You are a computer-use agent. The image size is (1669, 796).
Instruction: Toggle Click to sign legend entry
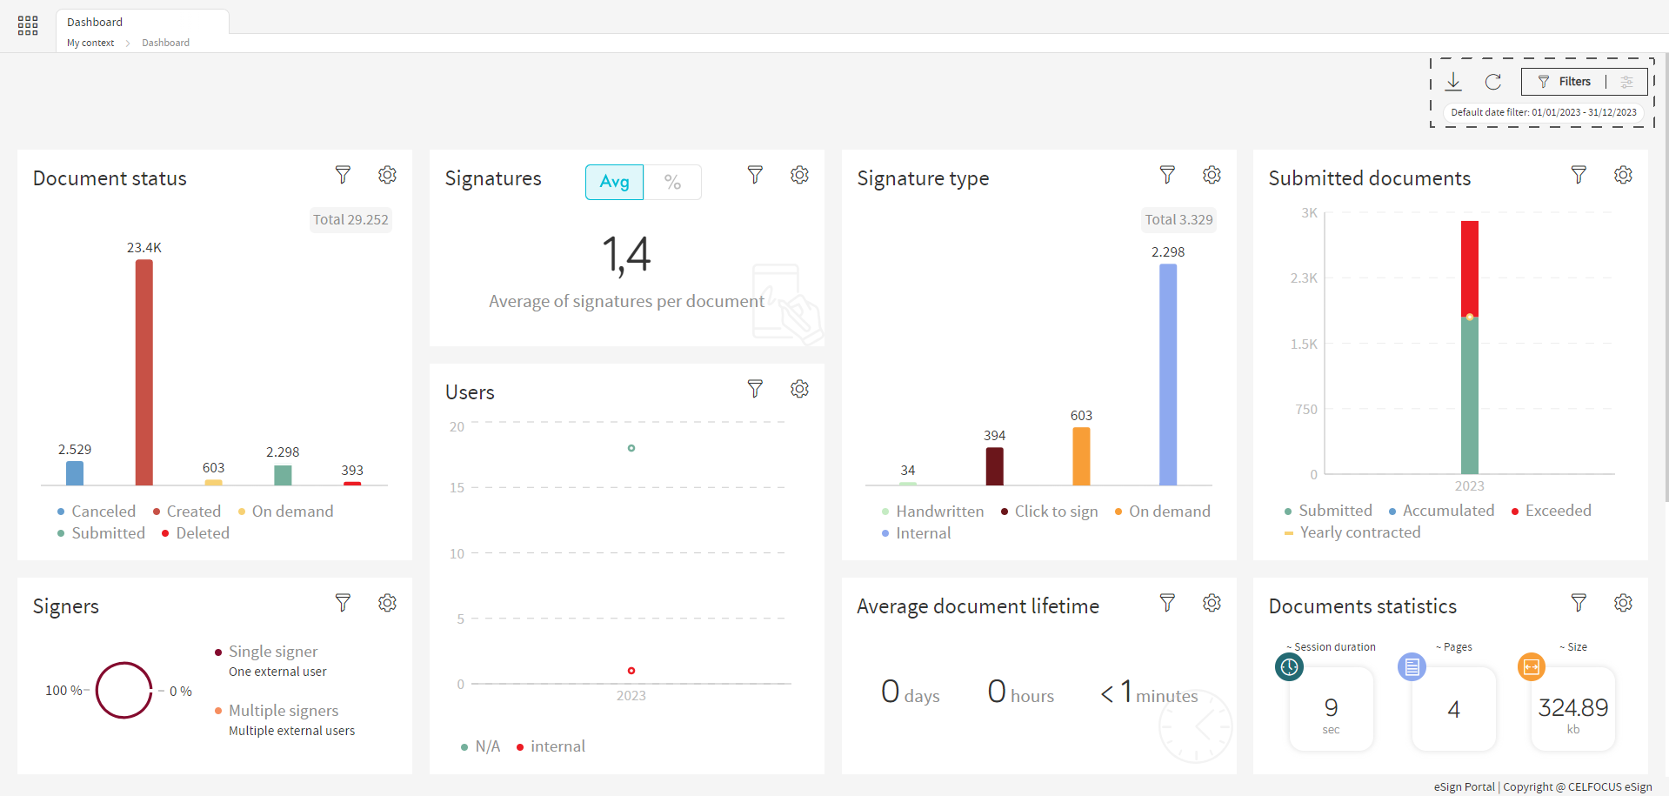pyautogui.click(x=1050, y=512)
